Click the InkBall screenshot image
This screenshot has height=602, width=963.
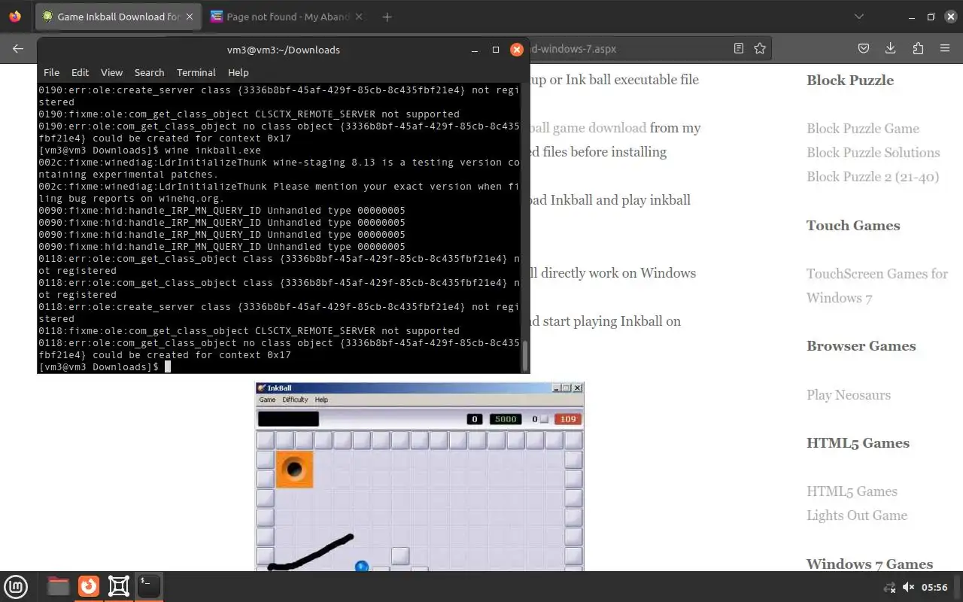tap(419, 476)
